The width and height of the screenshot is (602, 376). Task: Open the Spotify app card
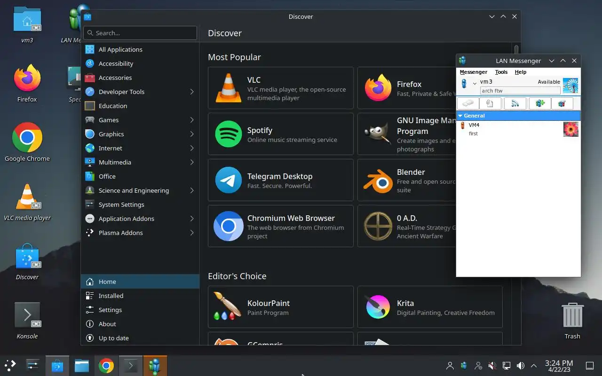(281, 134)
